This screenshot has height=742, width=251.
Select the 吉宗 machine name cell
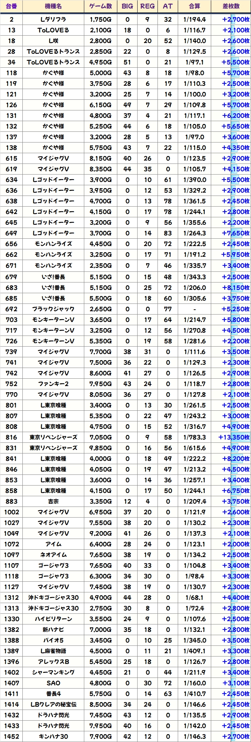tap(53, 501)
